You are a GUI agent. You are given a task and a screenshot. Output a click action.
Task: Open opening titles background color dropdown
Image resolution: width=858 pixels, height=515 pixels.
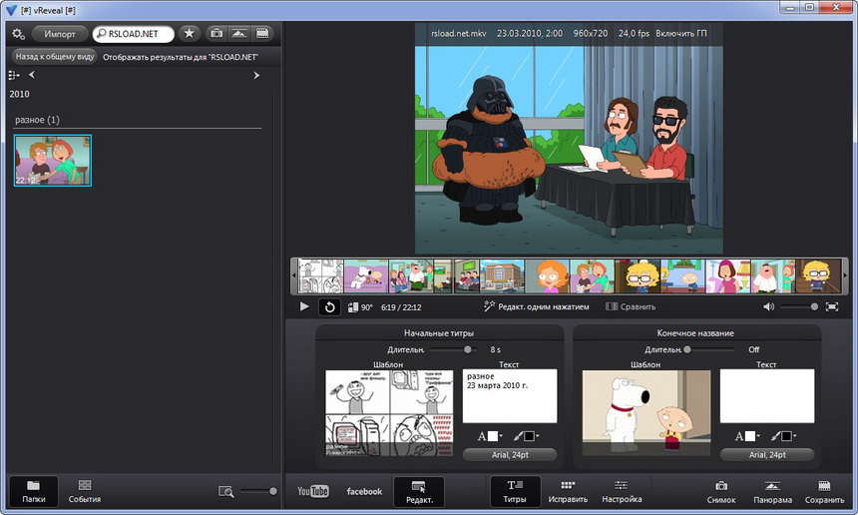527,436
